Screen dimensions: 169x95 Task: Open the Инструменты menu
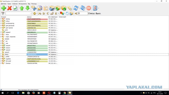click(22, 4)
